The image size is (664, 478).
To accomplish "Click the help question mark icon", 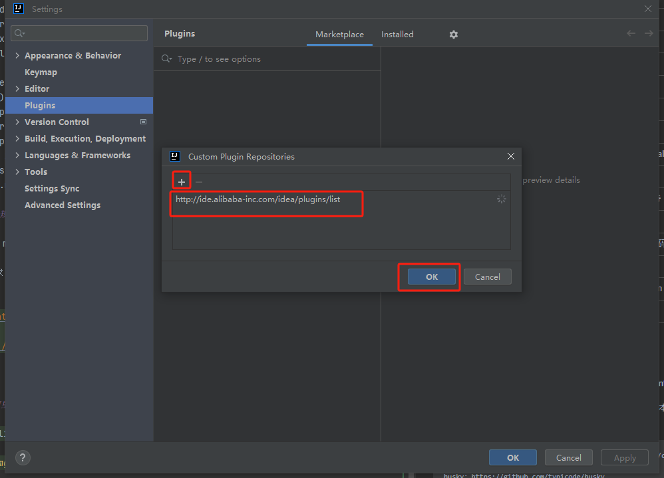I will pos(23,457).
